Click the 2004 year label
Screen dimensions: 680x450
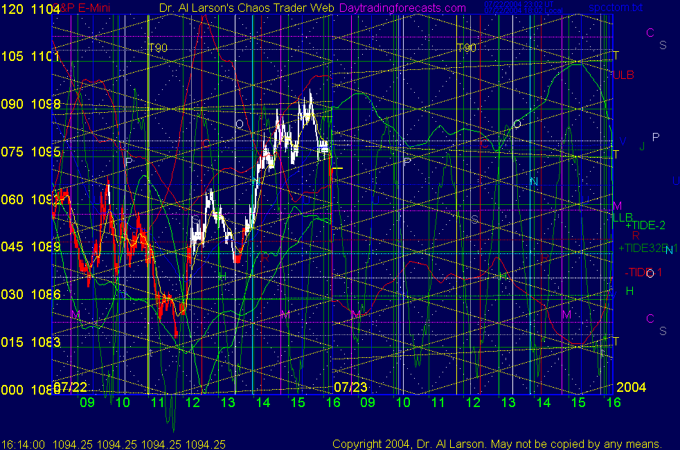click(x=631, y=387)
